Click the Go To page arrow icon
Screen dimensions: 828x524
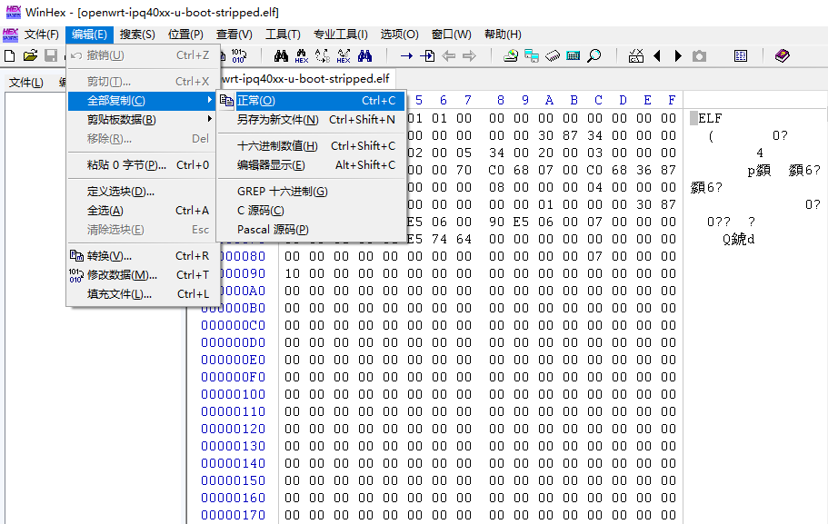(427, 56)
